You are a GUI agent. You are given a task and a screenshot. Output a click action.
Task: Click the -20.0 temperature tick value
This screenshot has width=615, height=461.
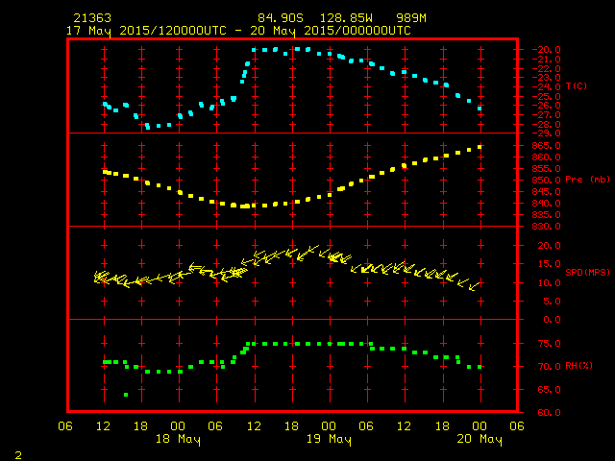(547, 50)
